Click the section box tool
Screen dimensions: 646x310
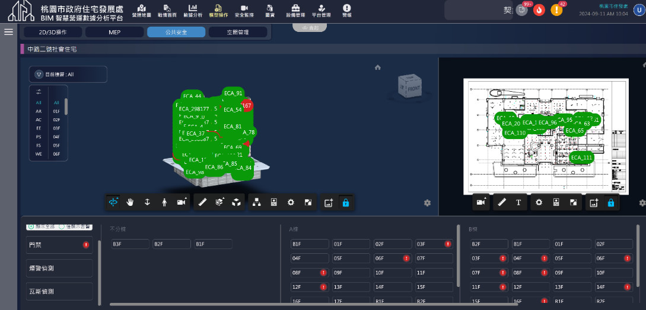219,202
